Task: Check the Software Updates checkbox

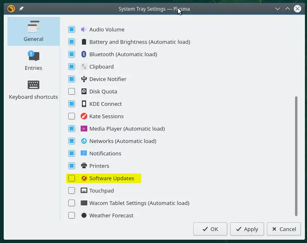Action: tap(72, 178)
